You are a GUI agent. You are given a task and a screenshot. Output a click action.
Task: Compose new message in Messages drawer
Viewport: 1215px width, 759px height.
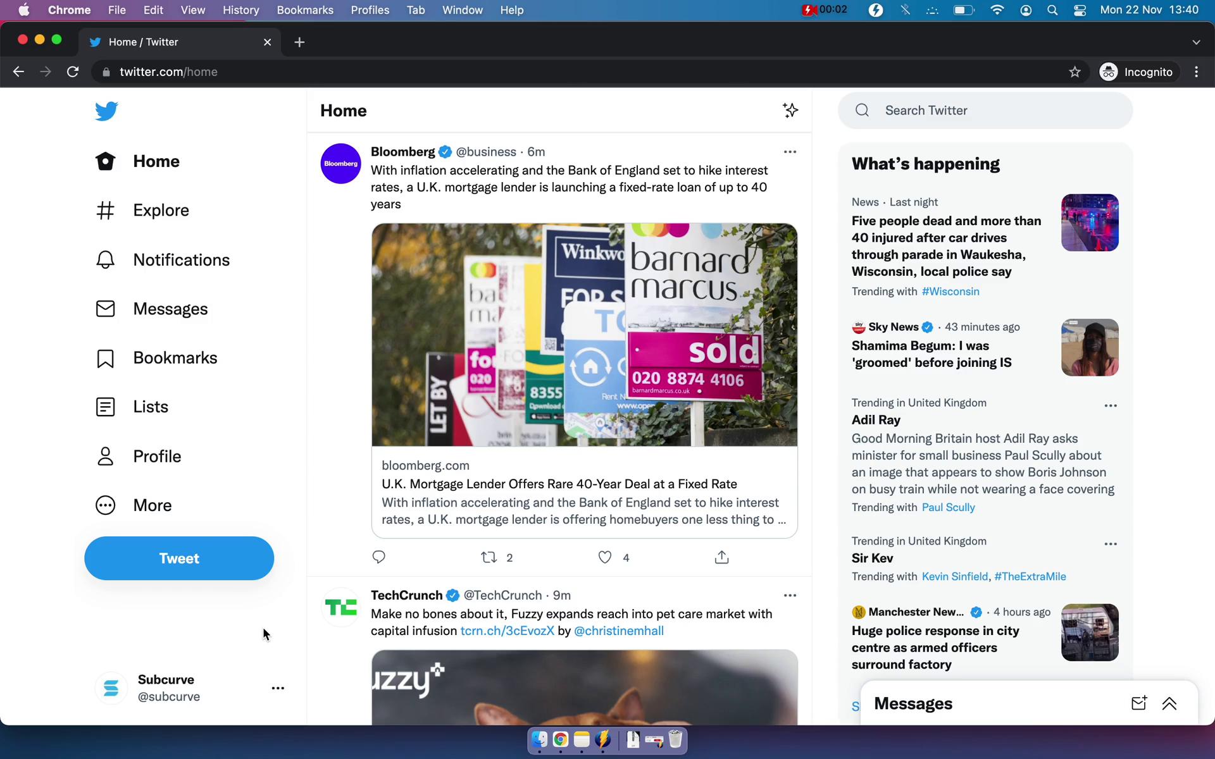click(x=1138, y=703)
